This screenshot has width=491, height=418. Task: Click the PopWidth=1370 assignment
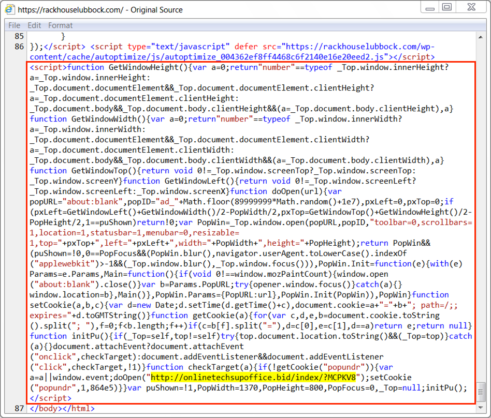pos(228,387)
